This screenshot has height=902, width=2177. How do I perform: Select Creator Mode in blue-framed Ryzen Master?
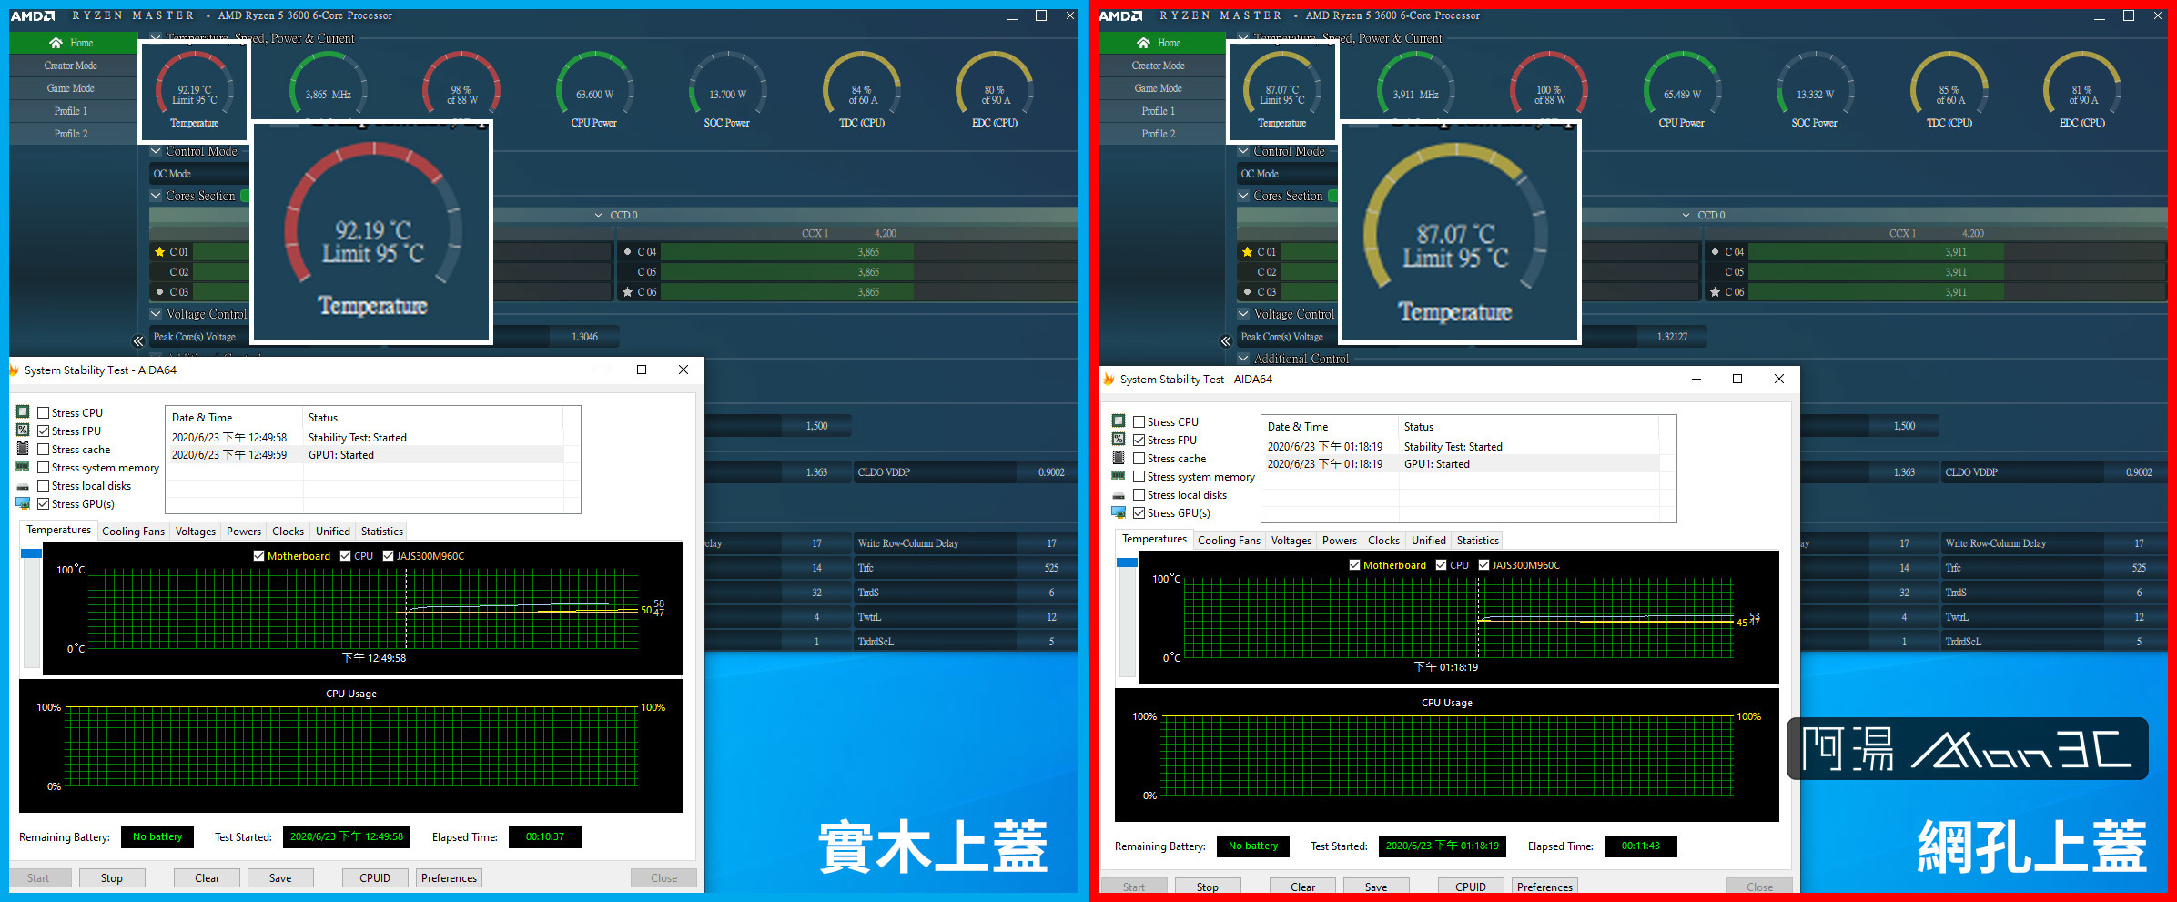tap(71, 66)
